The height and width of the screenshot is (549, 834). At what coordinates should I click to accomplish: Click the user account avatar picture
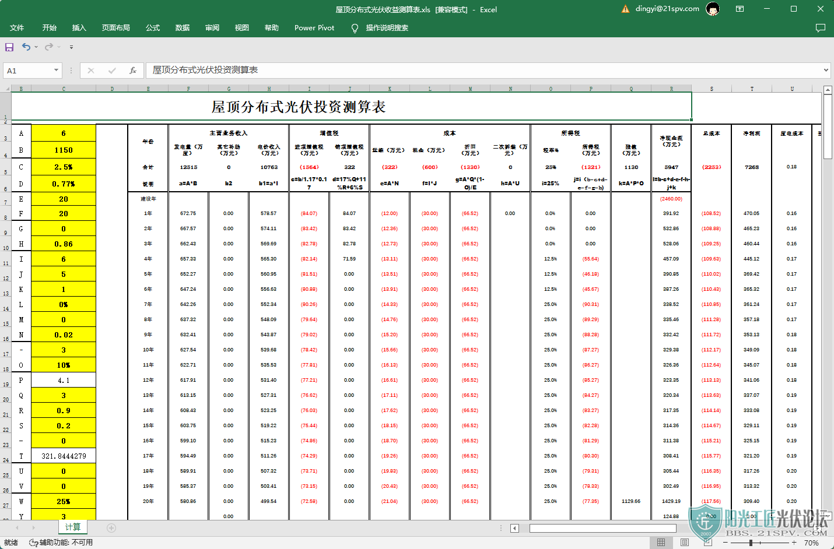[712, 9]
